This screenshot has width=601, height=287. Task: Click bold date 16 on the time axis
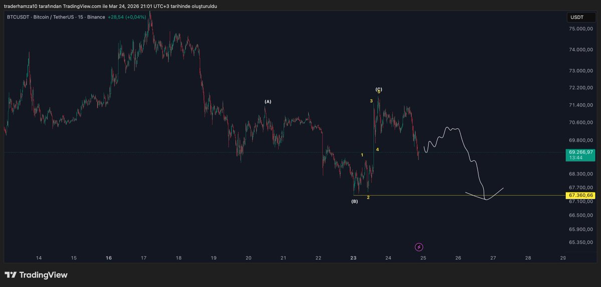point(109,258)
